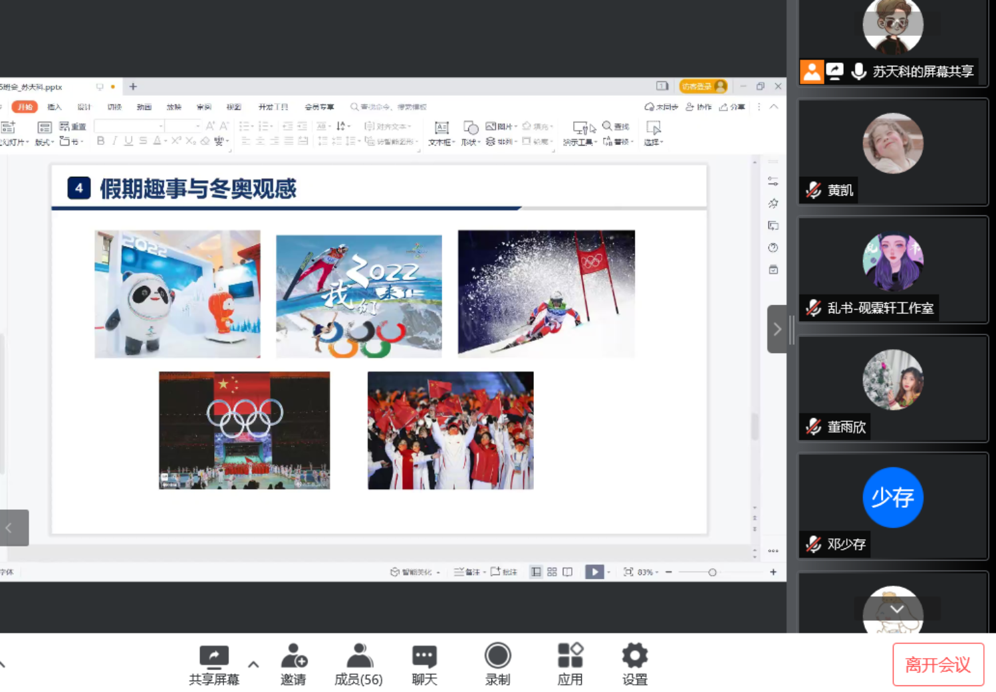Viewport: 996px width, 692px height.
Task: Open the Chat panel icon
Action: (x=424, y=657)
